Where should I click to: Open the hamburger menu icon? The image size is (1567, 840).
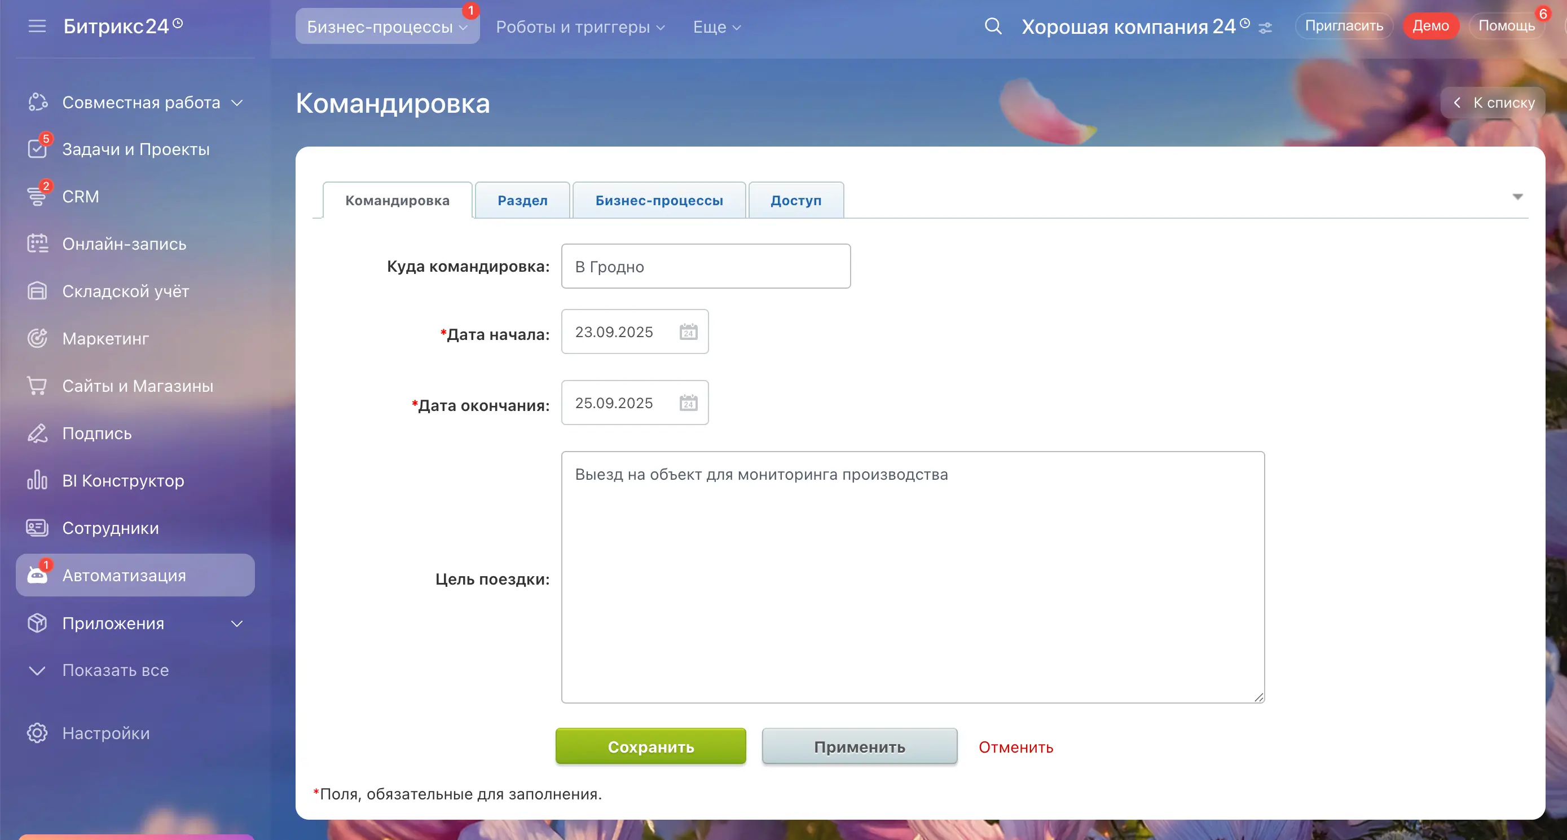[37, 26]
